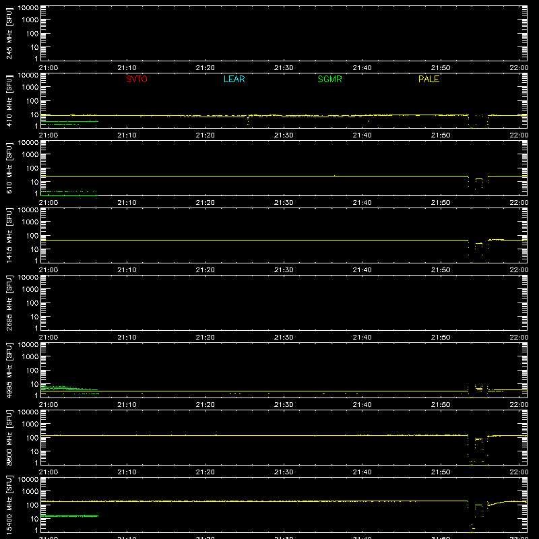Select the 4995 MHz [SFU] axis title
539x539 pixels.
(9, 370)
